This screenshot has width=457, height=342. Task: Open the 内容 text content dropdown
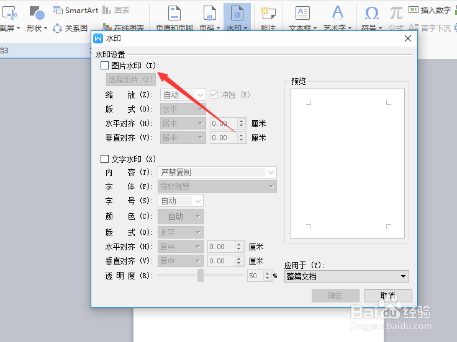click(x=217, y=172)
